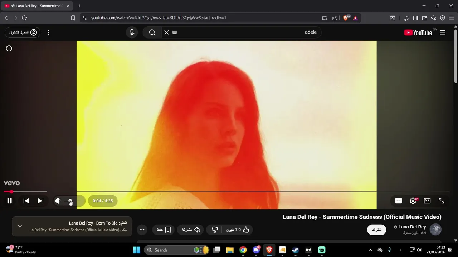Pause the video playback
The width and height of the screenshot is (458, 257).
(x=10, y=201)
